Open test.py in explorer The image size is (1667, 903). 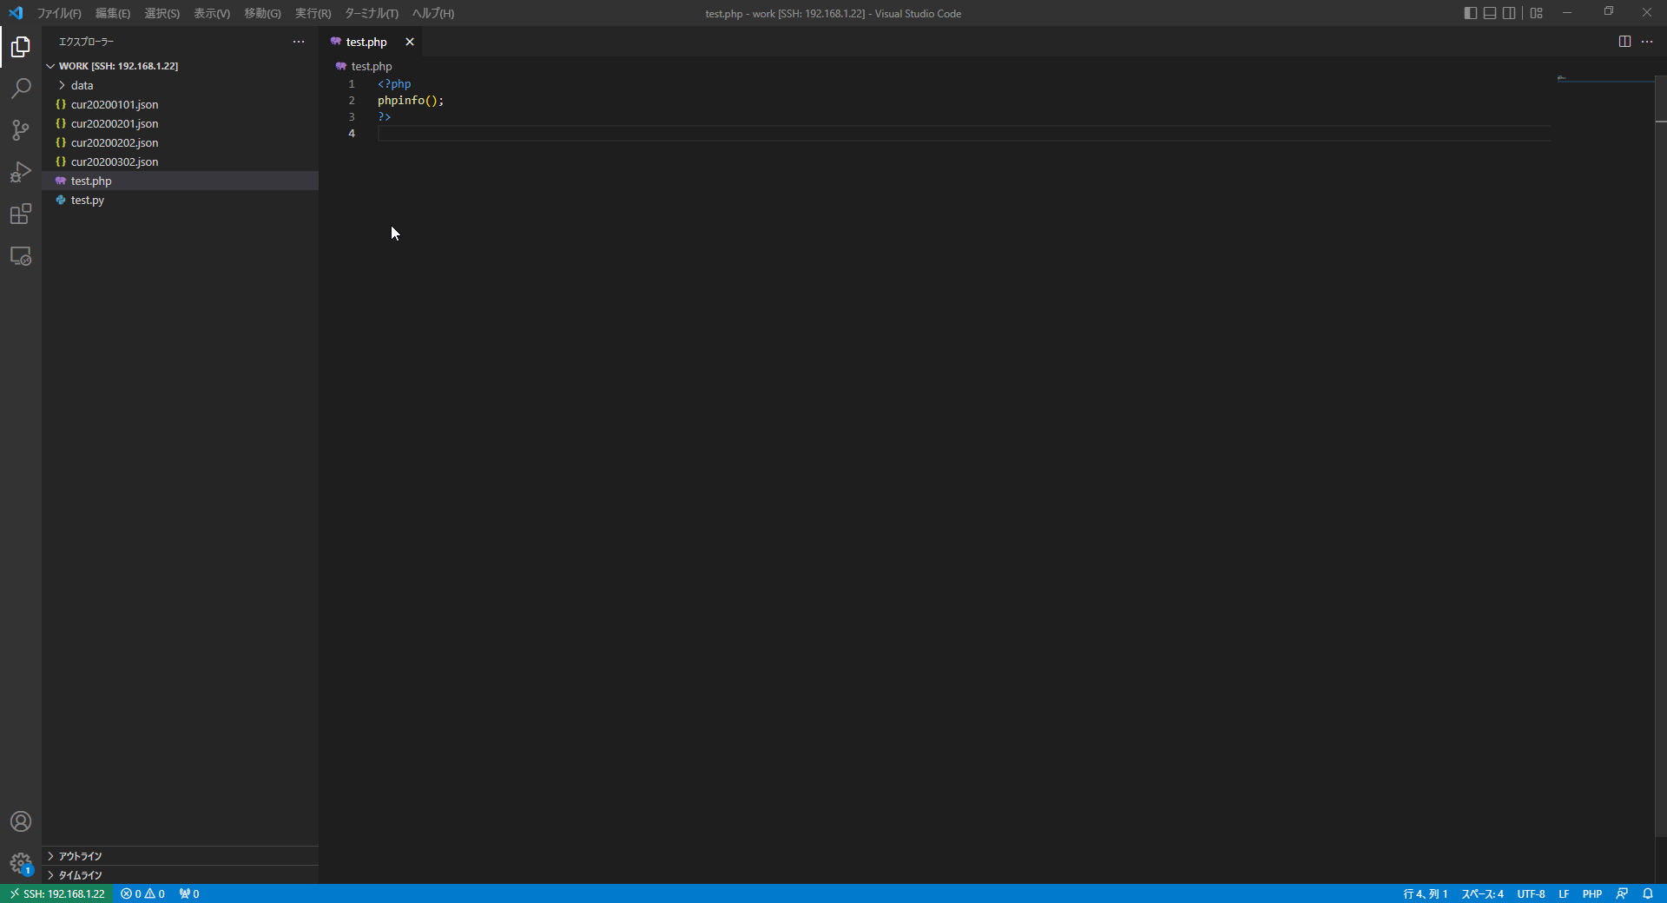(181, 200)
